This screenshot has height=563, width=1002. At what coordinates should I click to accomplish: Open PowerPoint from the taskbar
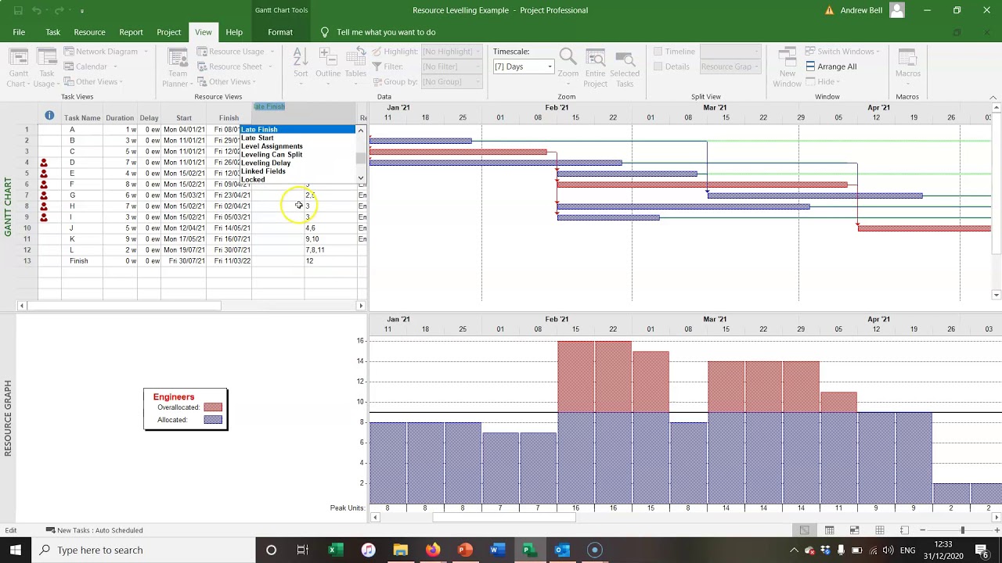(x=464, y=550)
